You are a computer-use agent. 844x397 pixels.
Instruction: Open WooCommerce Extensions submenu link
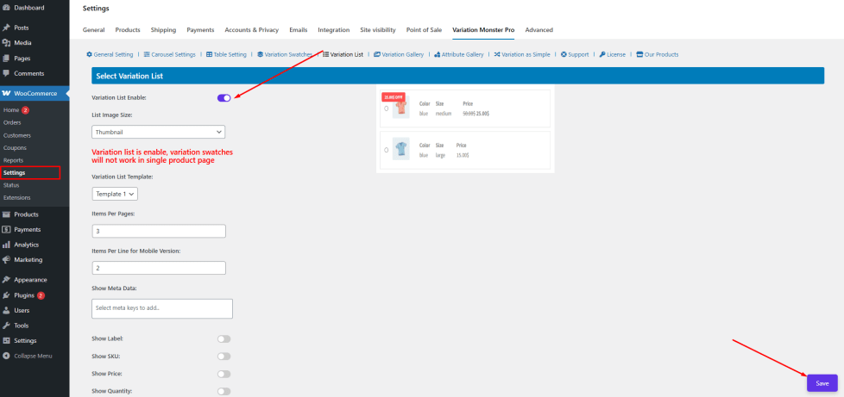tap(16, 198)
